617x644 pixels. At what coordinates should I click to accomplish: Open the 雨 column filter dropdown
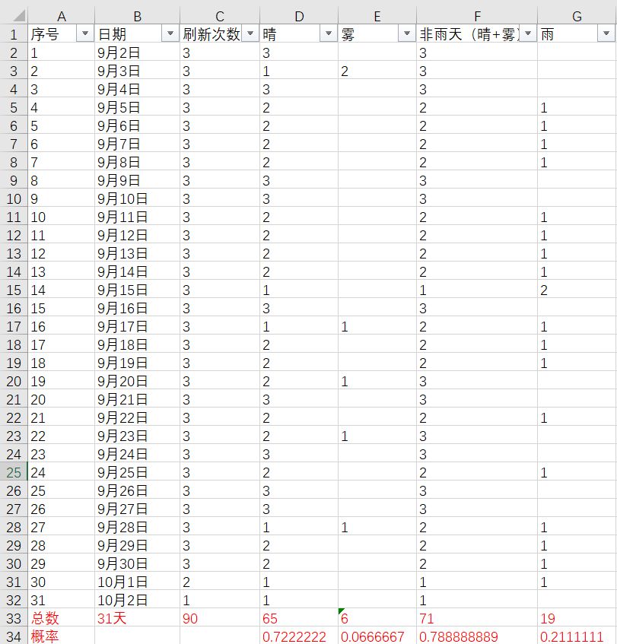coord(606,33)
